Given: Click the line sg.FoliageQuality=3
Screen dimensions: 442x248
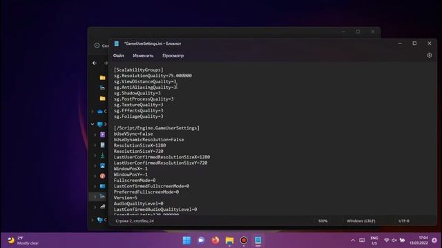Looking at the screenshot, I should tap(138, 116).
